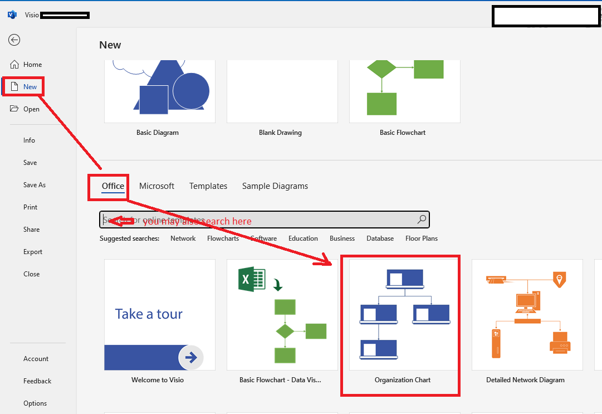Click Close in the sidebar
This screenshot has height=414, width=602.
[x=32, y=274]
